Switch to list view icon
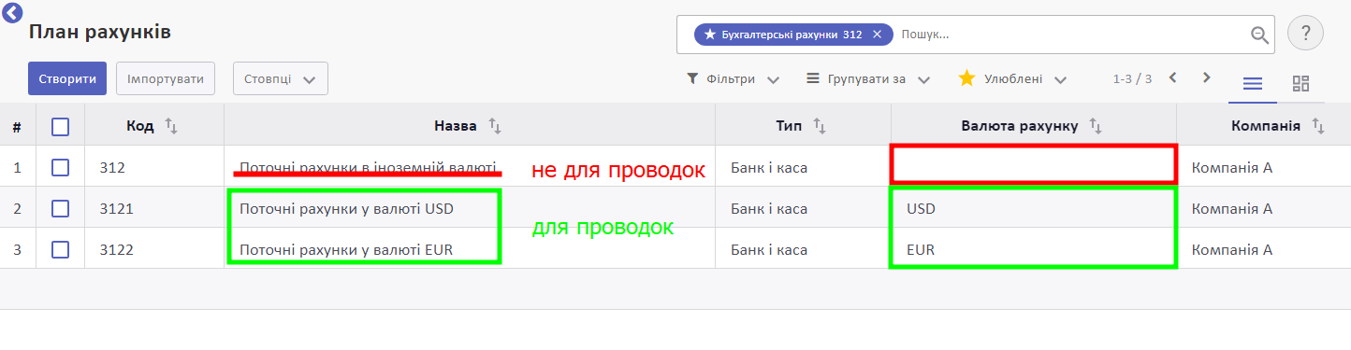1351x350 pixels. pyautogui.click(x=1252, y=84)
